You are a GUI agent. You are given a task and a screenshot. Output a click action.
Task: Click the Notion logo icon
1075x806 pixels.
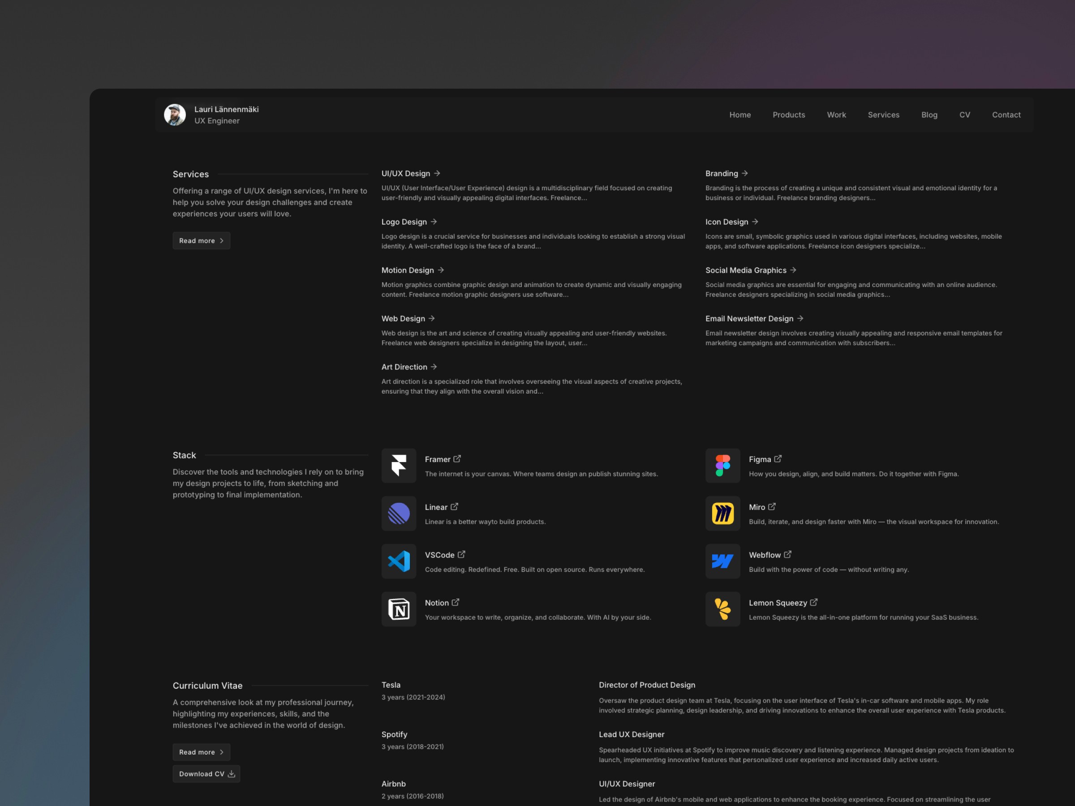point(399,609)
